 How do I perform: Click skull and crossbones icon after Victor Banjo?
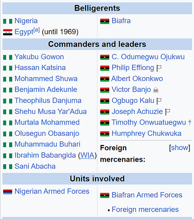(156, 90)
